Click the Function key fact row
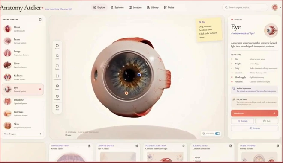 [x=254, y=81]
